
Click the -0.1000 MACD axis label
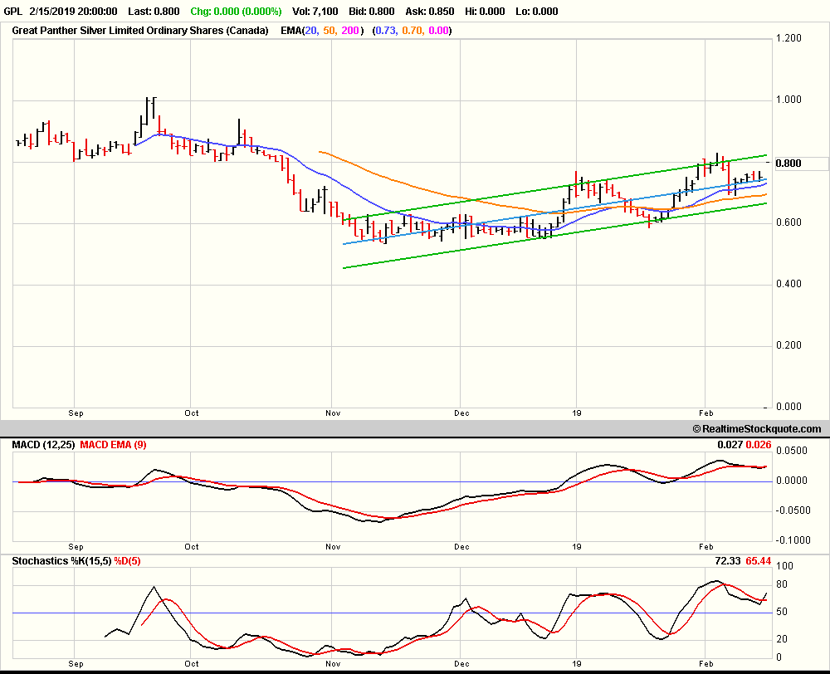click(792, 540)
